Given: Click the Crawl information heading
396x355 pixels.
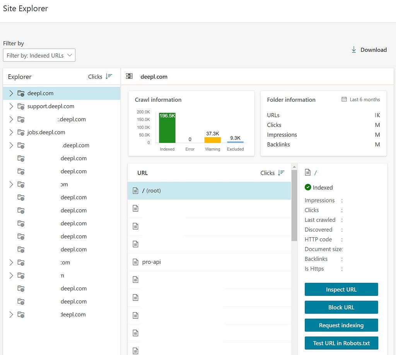Looking at the screenshot, I should [x=158, y=100].
